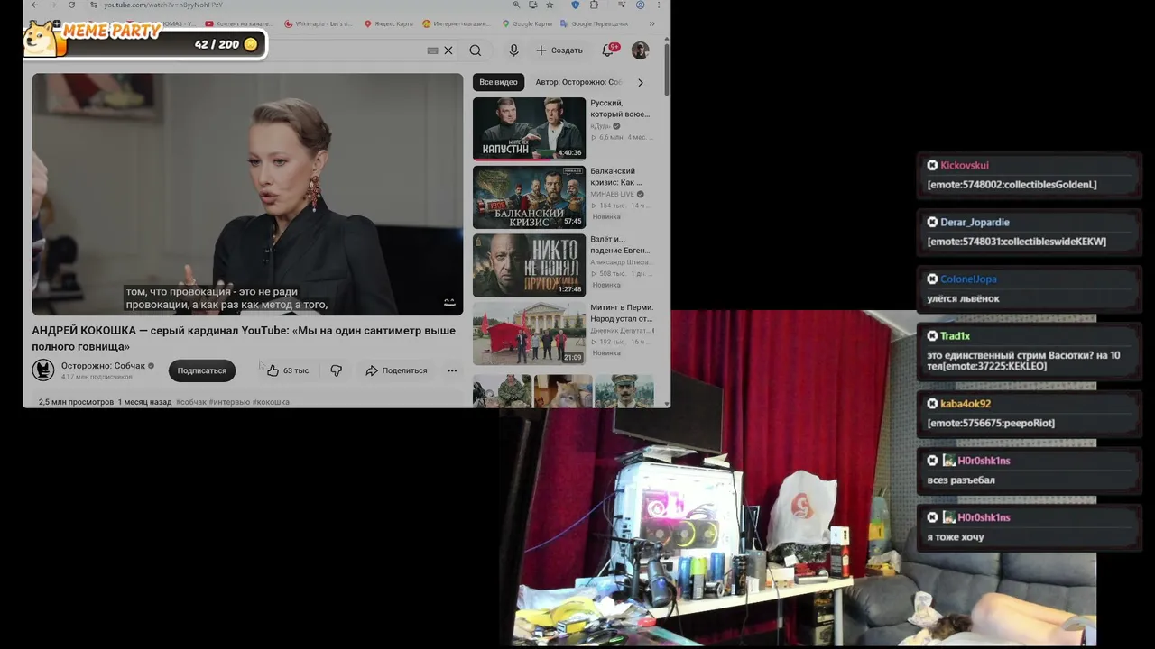Image resolution: width=1155 pixels, height=649 pixels.
Task: Start voice search with the microphone
Action: tap(513, 50)
